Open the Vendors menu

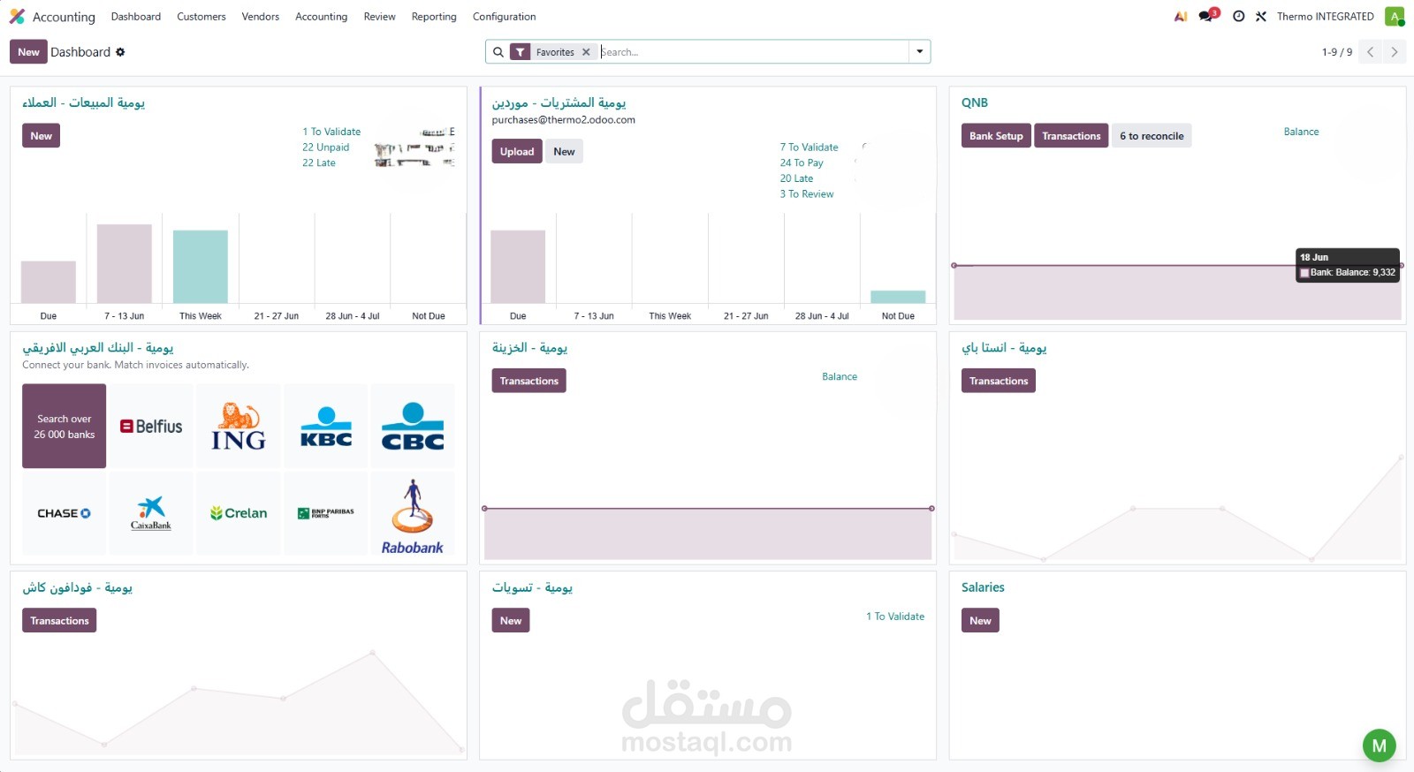point(261,17)
